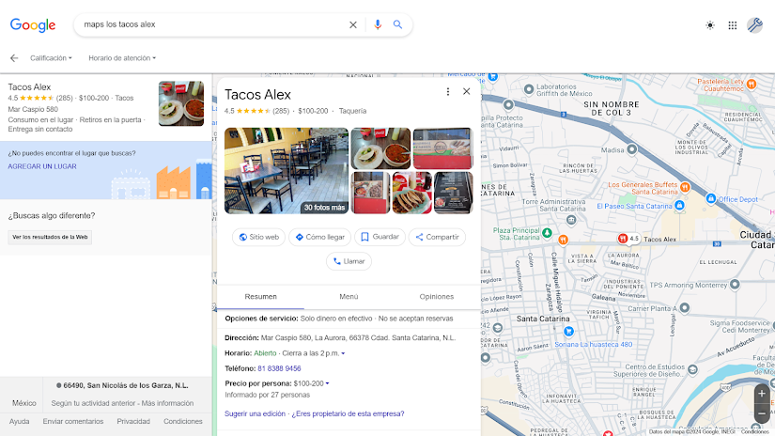The width and height of the screenshot is (775, 436).
Task: Click the Tacos Alex red map pin
Action: point(623,239)
